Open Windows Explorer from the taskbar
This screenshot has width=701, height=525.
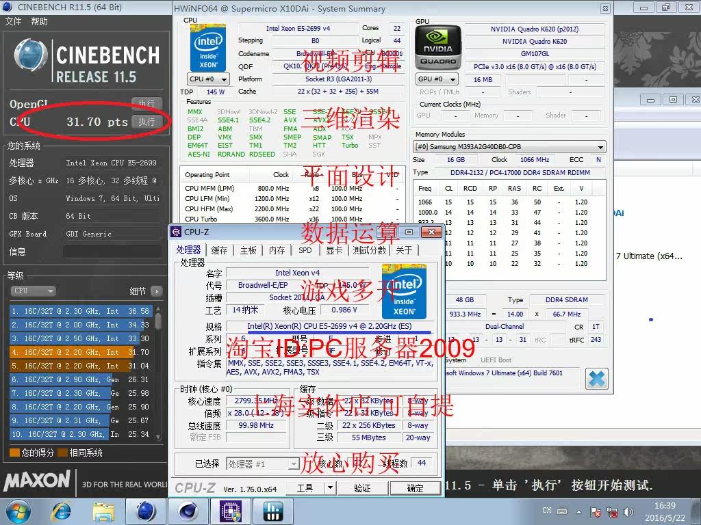(103, 511)
